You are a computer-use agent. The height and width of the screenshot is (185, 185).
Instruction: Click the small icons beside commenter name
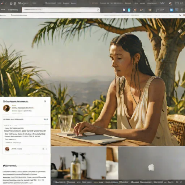click(x=44, y=149)
